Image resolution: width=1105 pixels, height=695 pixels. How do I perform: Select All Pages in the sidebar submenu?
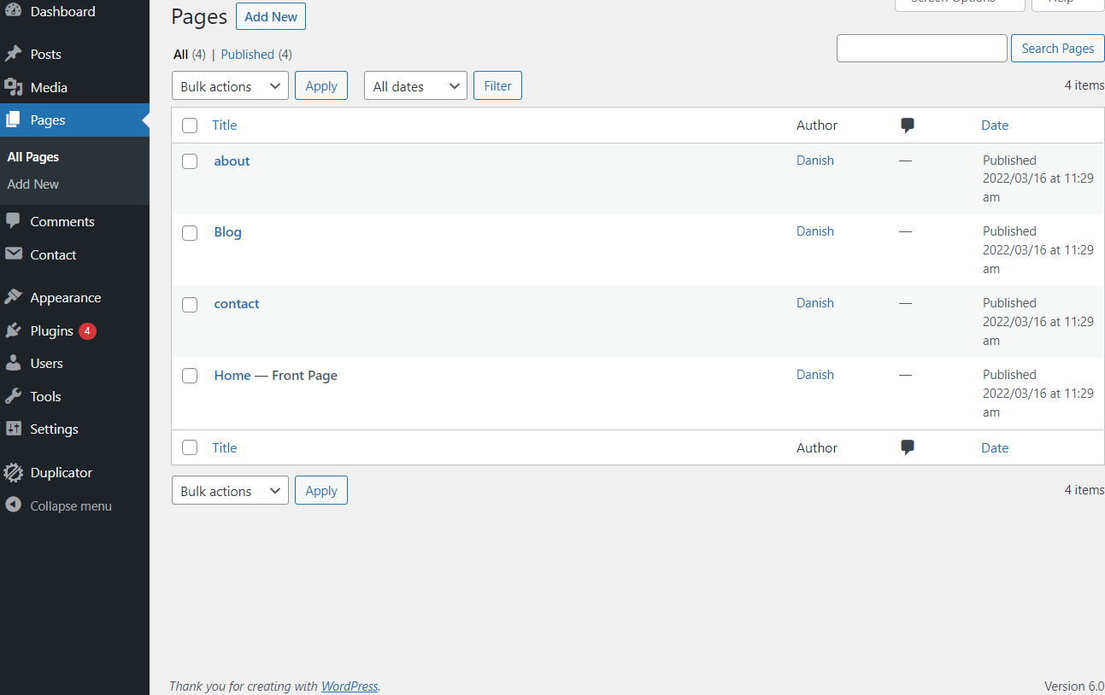click(x=33, y=157)
